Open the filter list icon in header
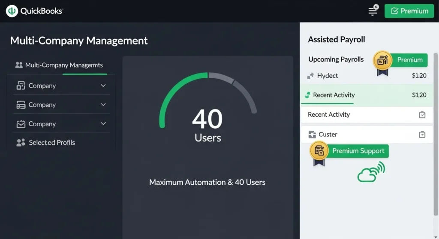439x239 pixels. pyautogui.click(x=373, y=11)
